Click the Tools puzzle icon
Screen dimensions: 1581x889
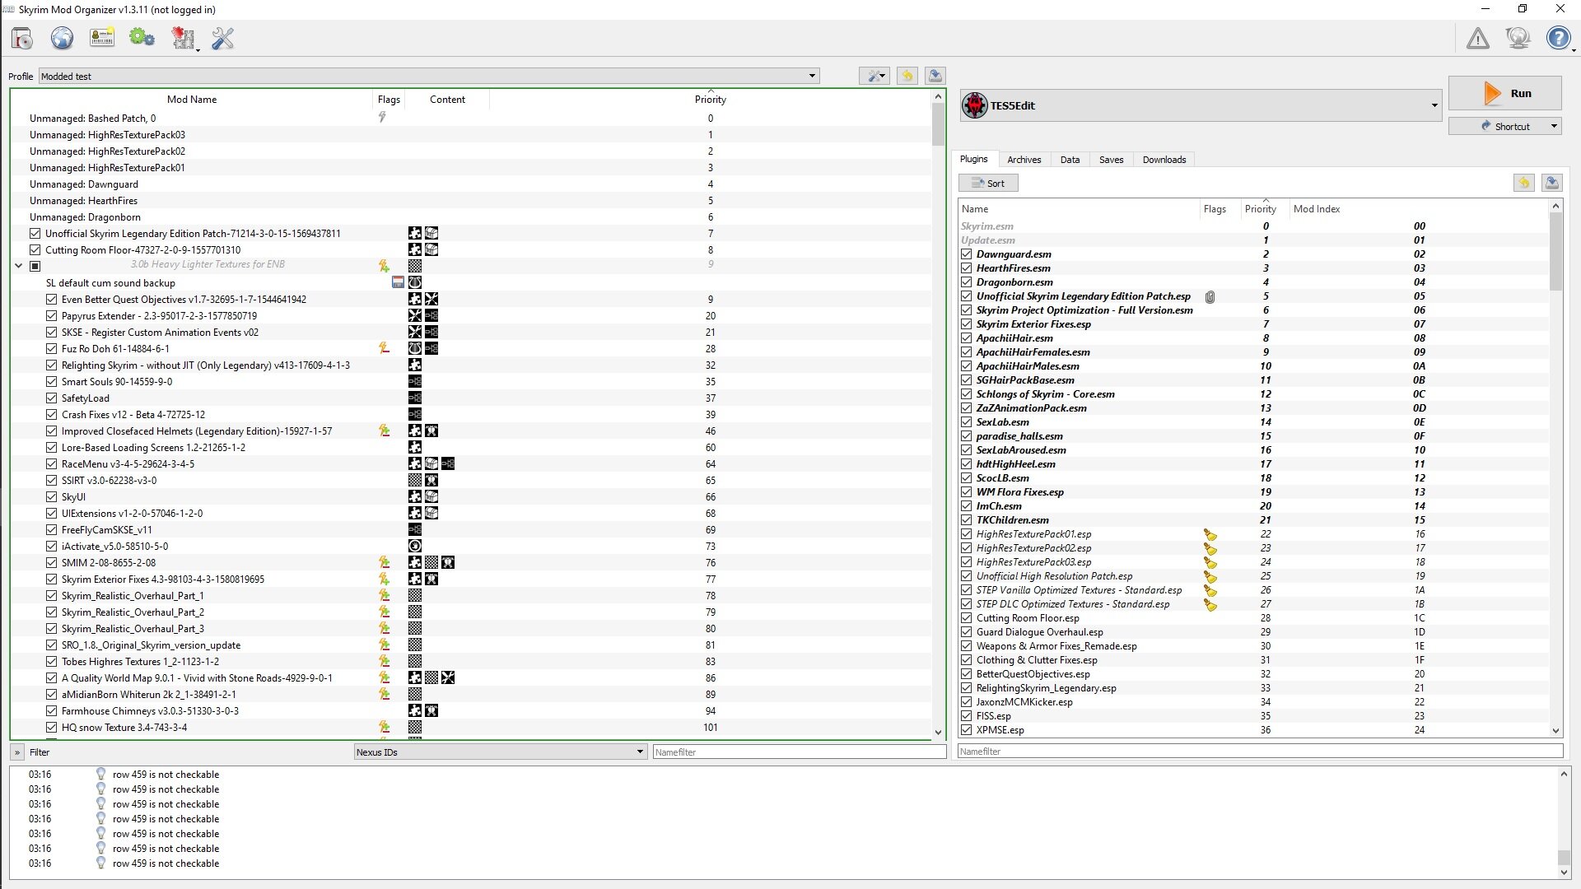pos(182,38)
